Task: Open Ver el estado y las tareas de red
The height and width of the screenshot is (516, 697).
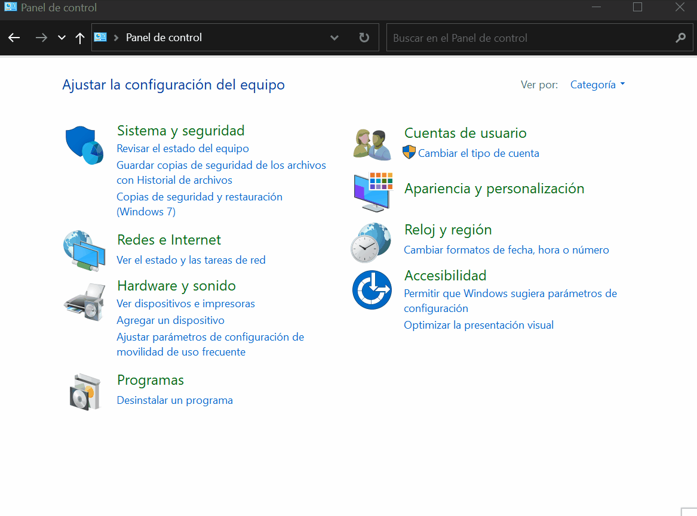Action: (191, 259)
